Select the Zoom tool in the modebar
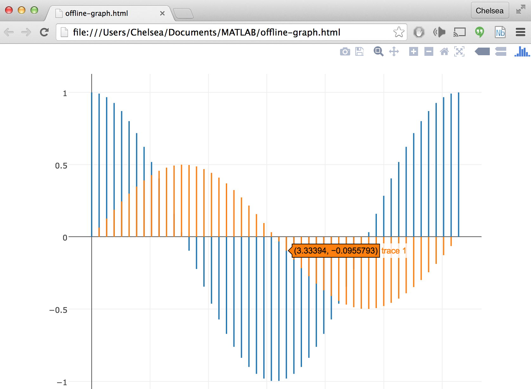531x389 pixels. click(378, 51)
